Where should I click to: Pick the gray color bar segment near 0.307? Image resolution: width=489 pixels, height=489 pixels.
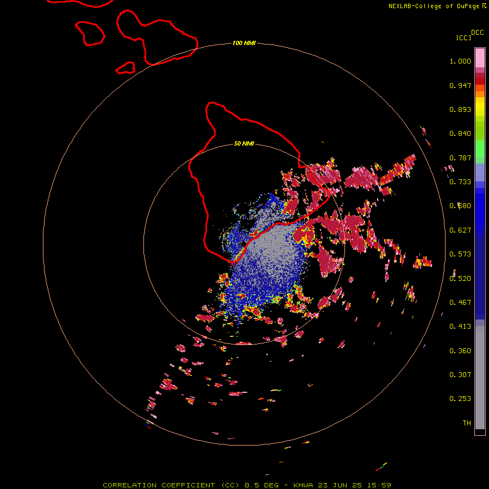[480, 380]
